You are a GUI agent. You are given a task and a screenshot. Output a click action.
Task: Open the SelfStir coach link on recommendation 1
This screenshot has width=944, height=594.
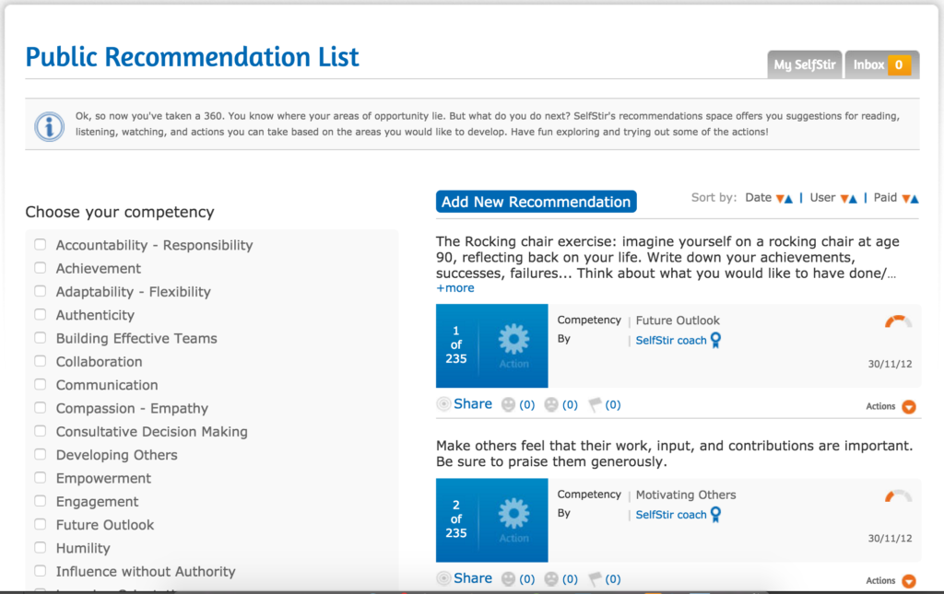[671, 341]
